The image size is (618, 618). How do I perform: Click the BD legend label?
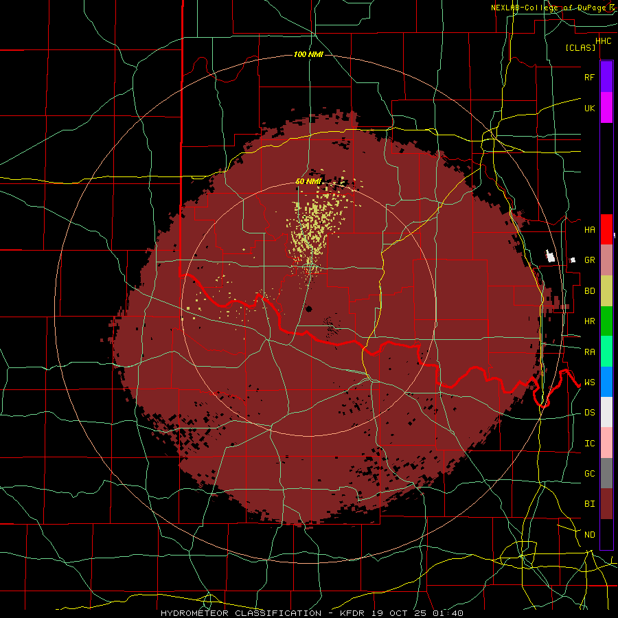[589, 291]
